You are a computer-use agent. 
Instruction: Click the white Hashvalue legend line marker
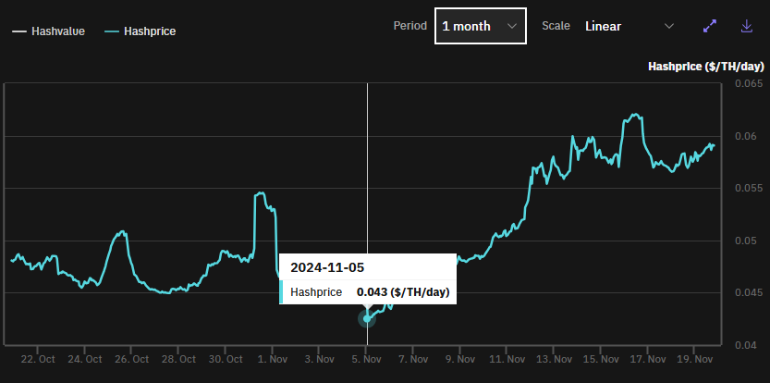[x=20, y=31]
